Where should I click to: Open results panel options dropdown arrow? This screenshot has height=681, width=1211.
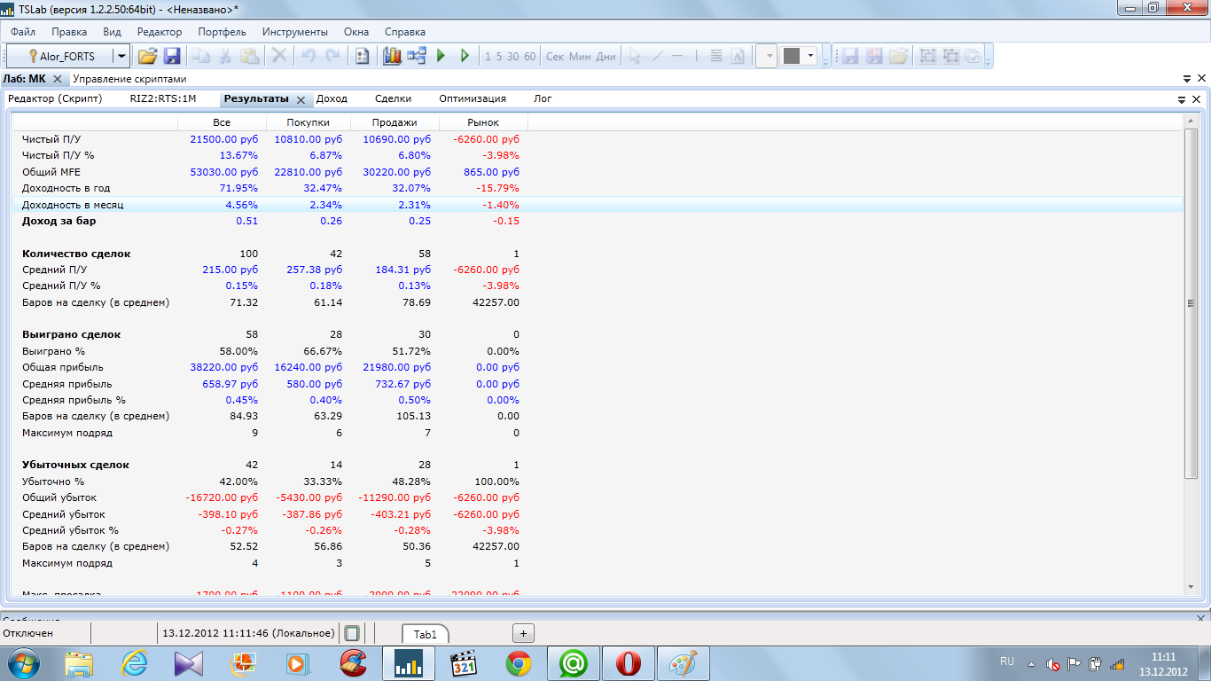click(x=1182, y=99)
